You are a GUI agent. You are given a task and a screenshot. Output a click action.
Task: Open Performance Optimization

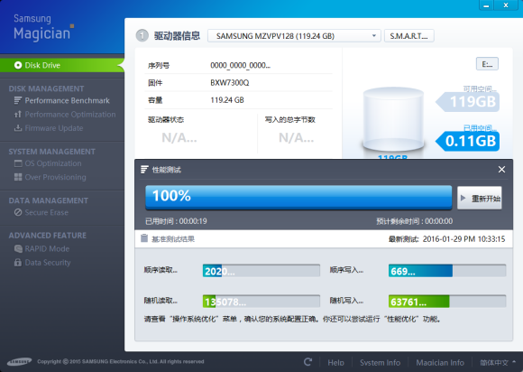70,114
